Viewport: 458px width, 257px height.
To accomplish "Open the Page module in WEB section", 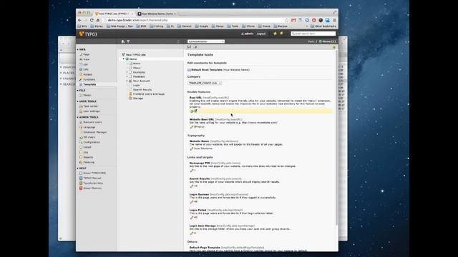I will [x=87, y=54].
